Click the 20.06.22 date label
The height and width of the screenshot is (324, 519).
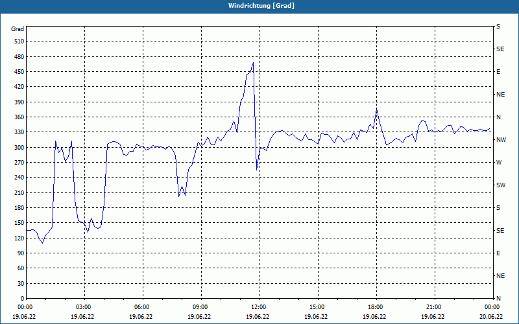tap(491, 317)
